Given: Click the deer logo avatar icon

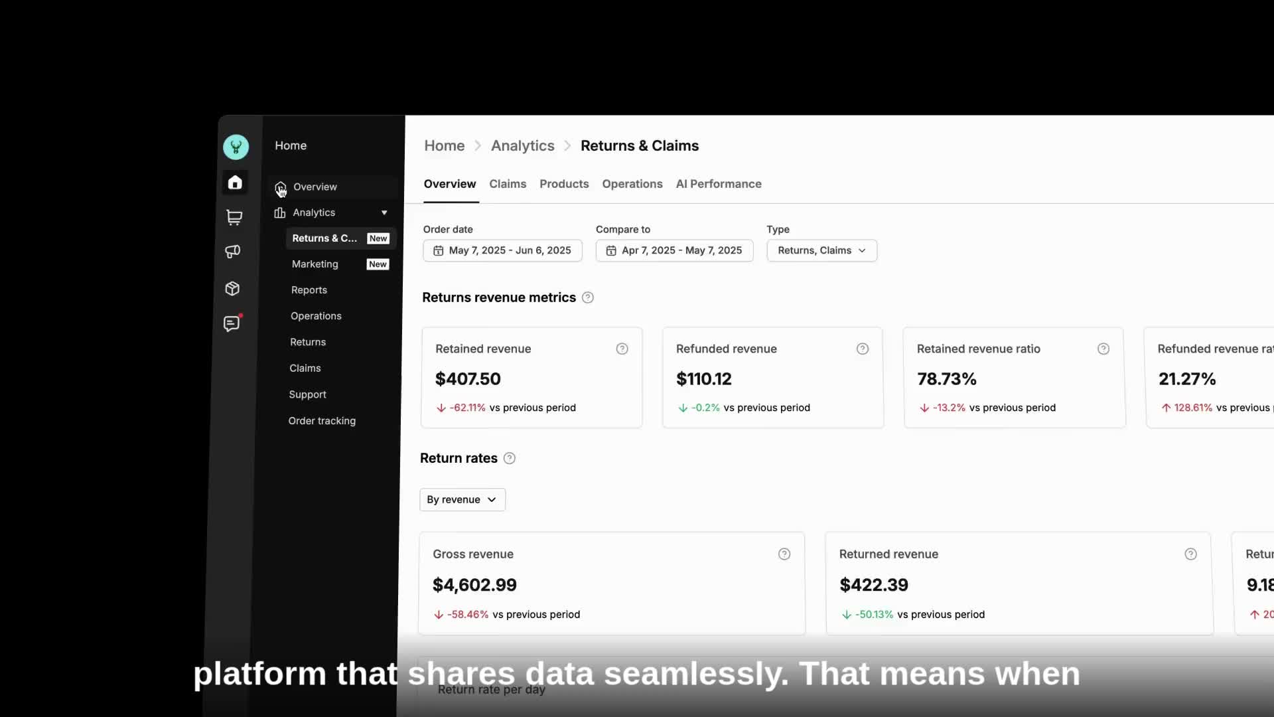Looking at the screenshot, I should pyautogui.click(x=236, y=147).
